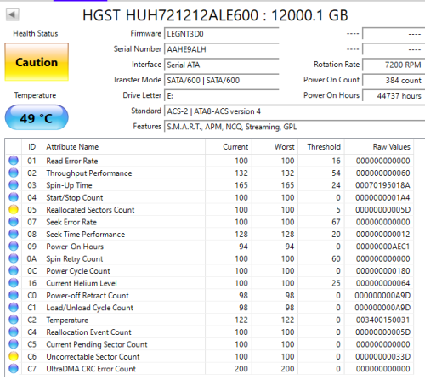Viewport: 425px width, 380px height.
Task: Click blue status icon for Temperature attribute row
Action: tap(14, 320)
